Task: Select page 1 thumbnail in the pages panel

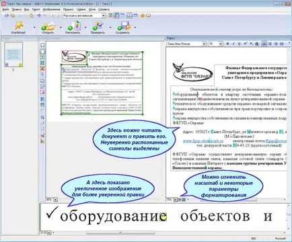Action: [13, 54]
